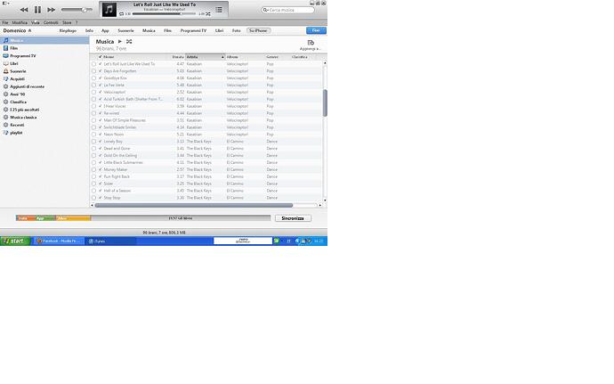The image size is (614, 384).
Task: Toggle repeat in the now playing display
Action: [121, 13]
